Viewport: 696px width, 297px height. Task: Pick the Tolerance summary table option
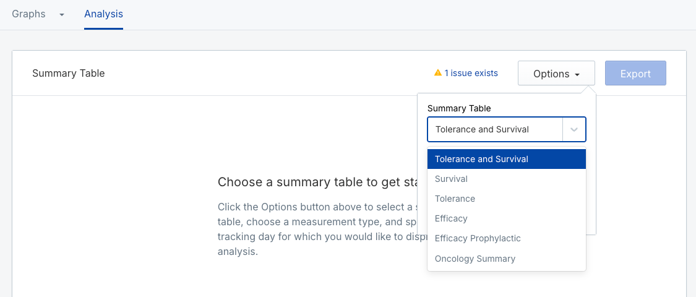click(455, 199)
